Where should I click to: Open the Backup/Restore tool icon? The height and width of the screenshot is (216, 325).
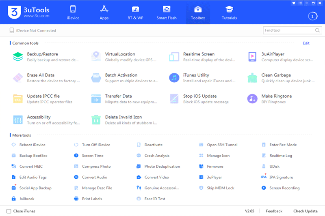pos(18,57)
